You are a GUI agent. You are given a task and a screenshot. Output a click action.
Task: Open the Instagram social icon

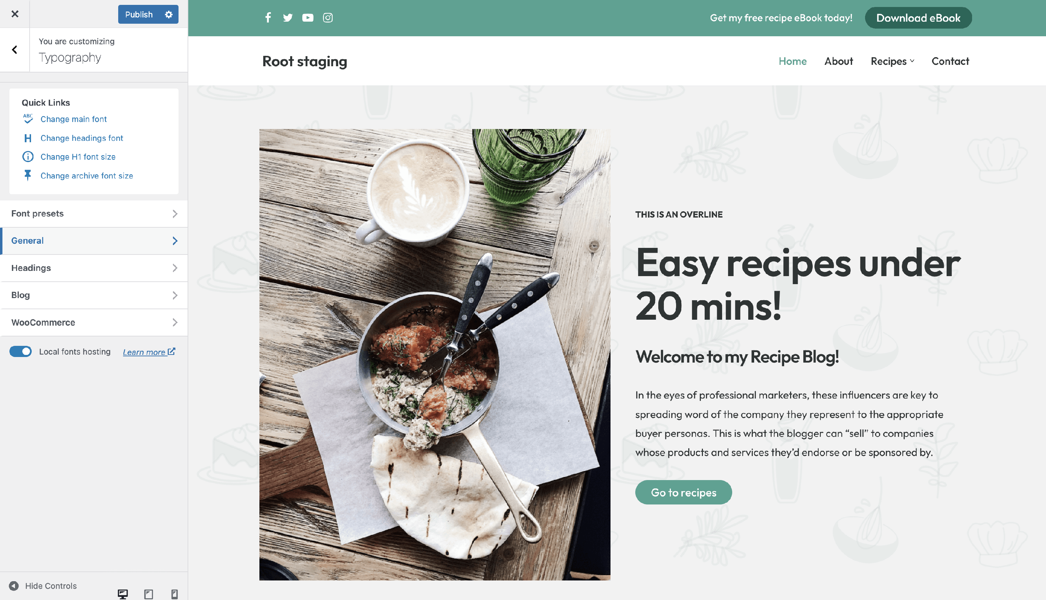click(328, 18)
